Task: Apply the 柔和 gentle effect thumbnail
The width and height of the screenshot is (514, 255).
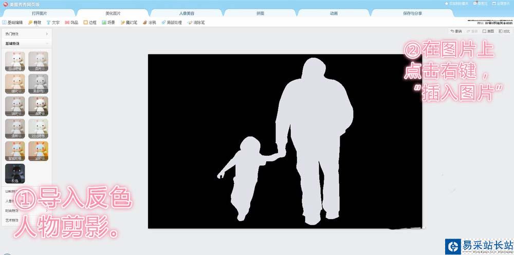Action: click(15, 129)
